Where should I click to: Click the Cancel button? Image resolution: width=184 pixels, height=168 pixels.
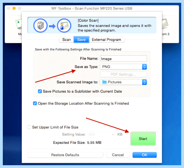click(x=118, y=155)
